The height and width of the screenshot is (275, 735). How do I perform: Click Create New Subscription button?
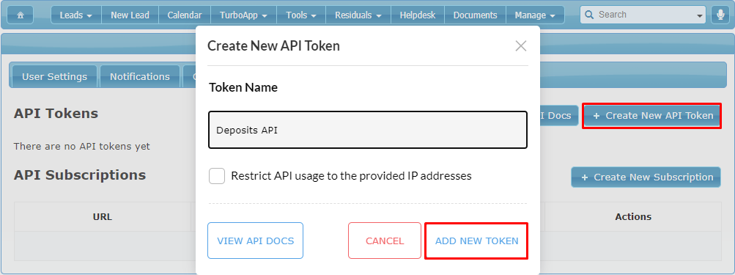coord(646,177)
